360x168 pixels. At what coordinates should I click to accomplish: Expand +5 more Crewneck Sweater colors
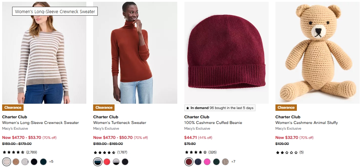(x=51, y=162)
